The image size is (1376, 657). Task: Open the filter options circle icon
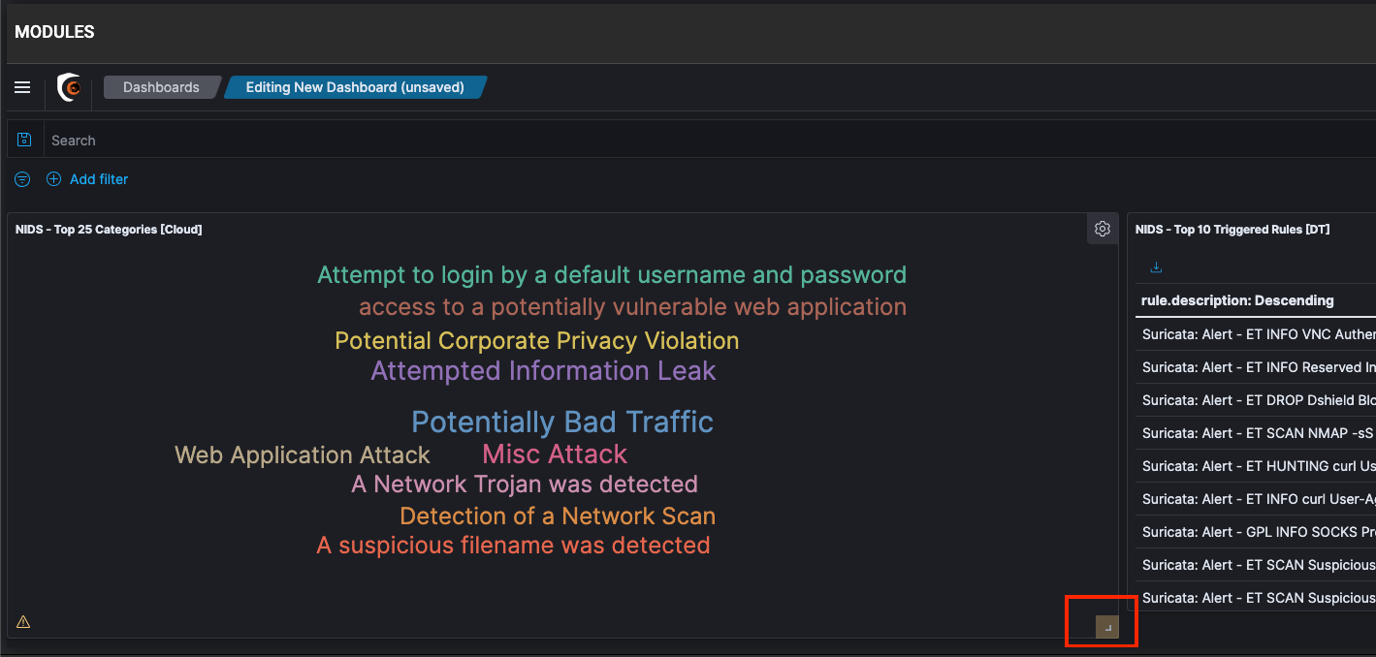pyautogui.click(x=22, y=179)
